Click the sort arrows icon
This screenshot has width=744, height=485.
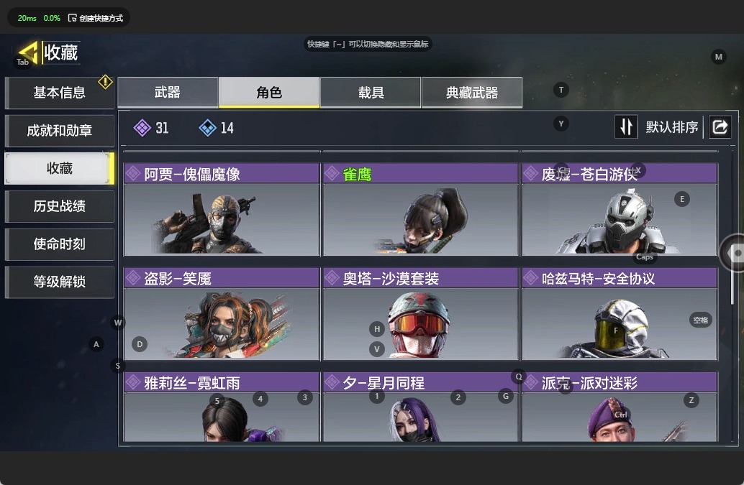626,127
